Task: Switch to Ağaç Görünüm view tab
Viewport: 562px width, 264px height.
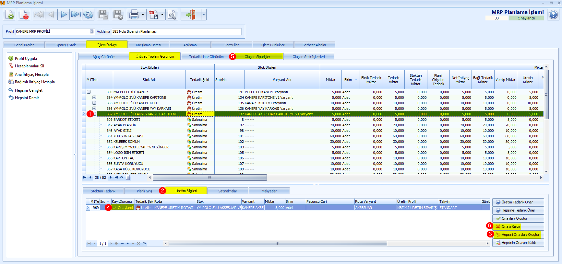Action: tap(104, 57)
